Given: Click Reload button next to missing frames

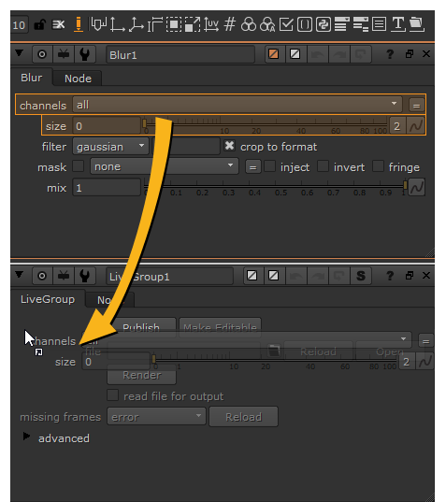Looking at the screenshot, I should [244, 417].
